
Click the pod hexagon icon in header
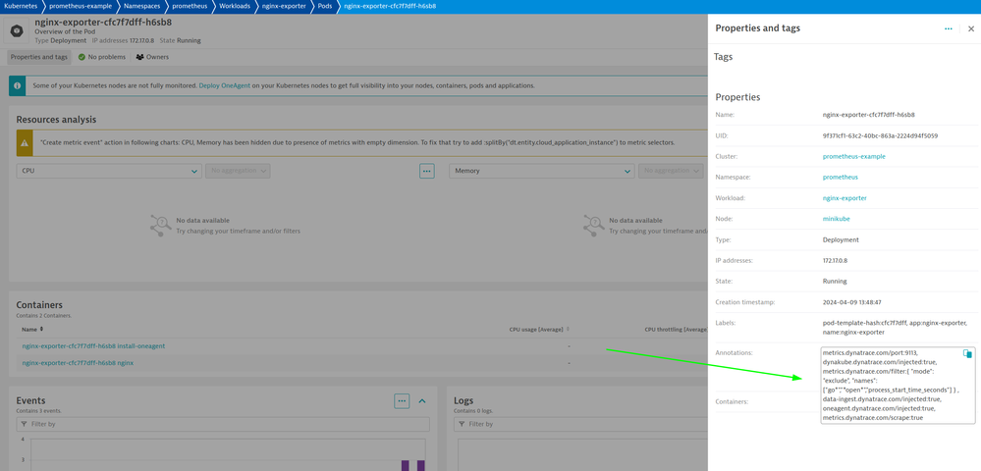[18, 30]
